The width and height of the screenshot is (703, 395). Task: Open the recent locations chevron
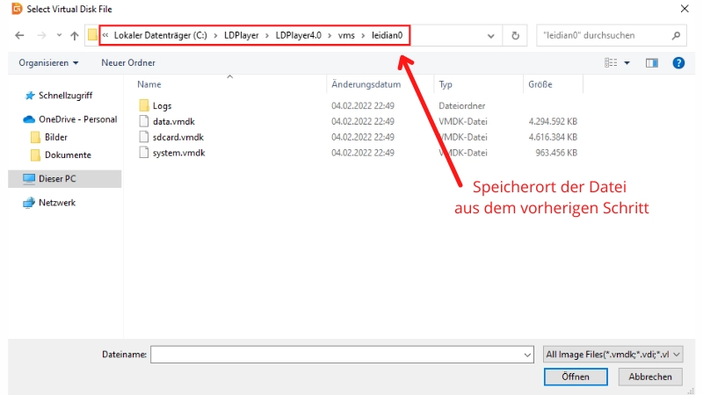pos(59,35)
